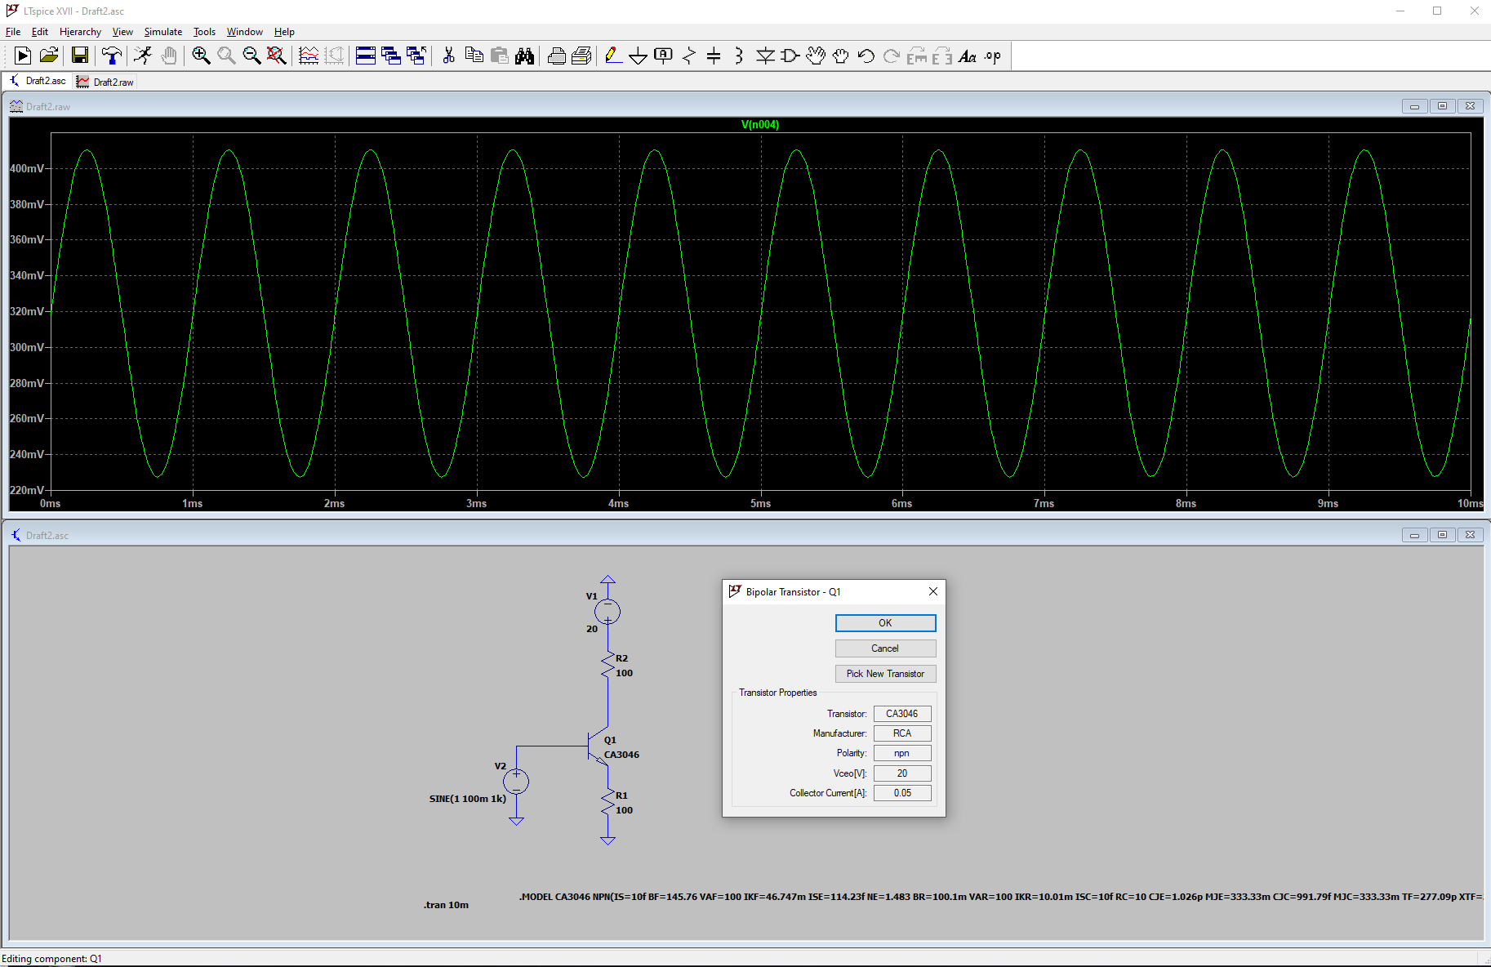
Task: Click the Q1 transistor symbol in schematic
Action: tap(597, 746)
